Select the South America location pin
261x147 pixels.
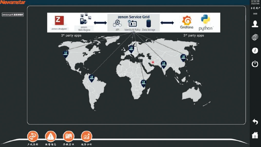click(91, 78)
